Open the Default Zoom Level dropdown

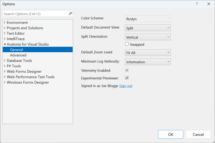point(148,53)
